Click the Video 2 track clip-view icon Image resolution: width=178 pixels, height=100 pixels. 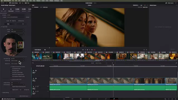[x=36, y=71]
